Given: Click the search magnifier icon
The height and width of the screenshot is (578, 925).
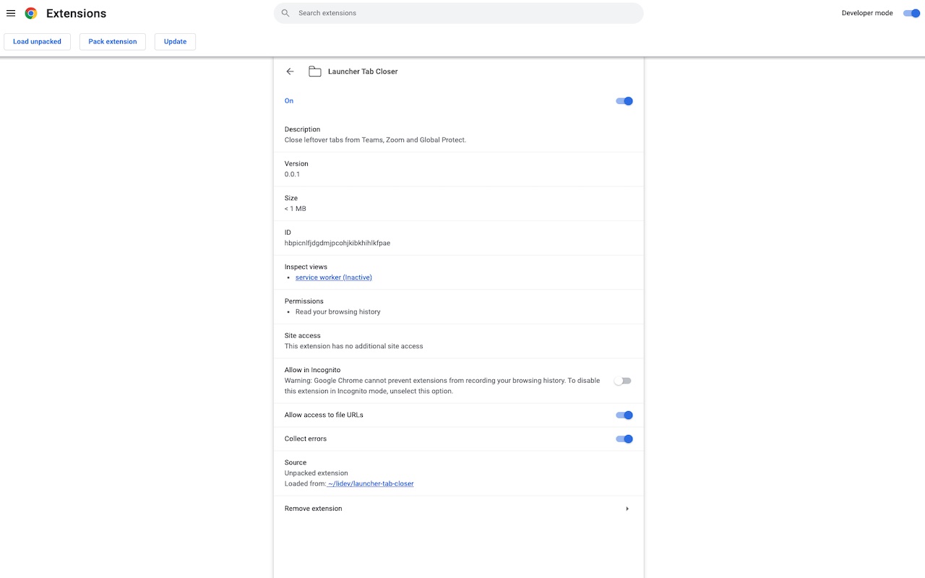Looking at the screenshot, I should (285, 13).
